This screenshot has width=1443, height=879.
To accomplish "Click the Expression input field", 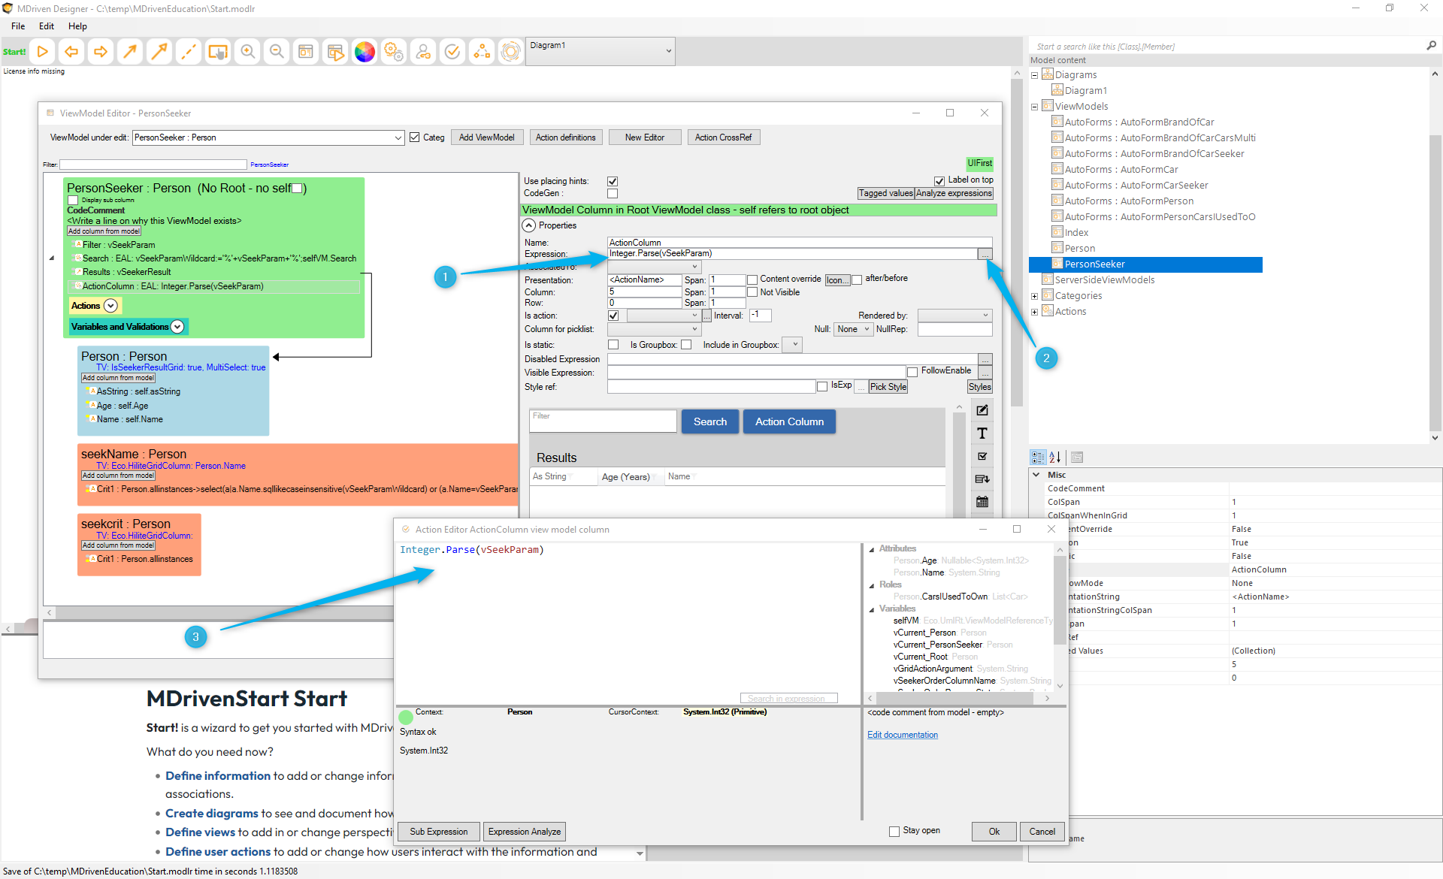I will (791, 254).
